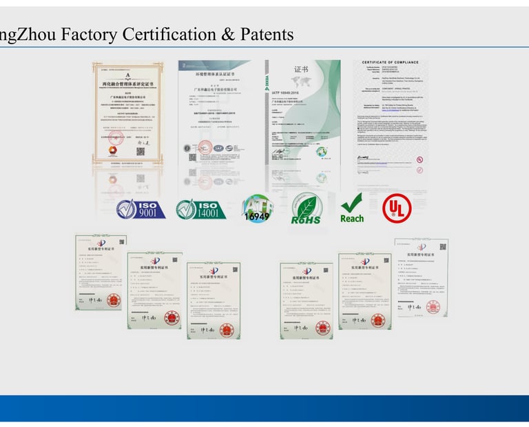
Task: Click the ISO 9001 badge icon
Action: click(x=141, y=209)
